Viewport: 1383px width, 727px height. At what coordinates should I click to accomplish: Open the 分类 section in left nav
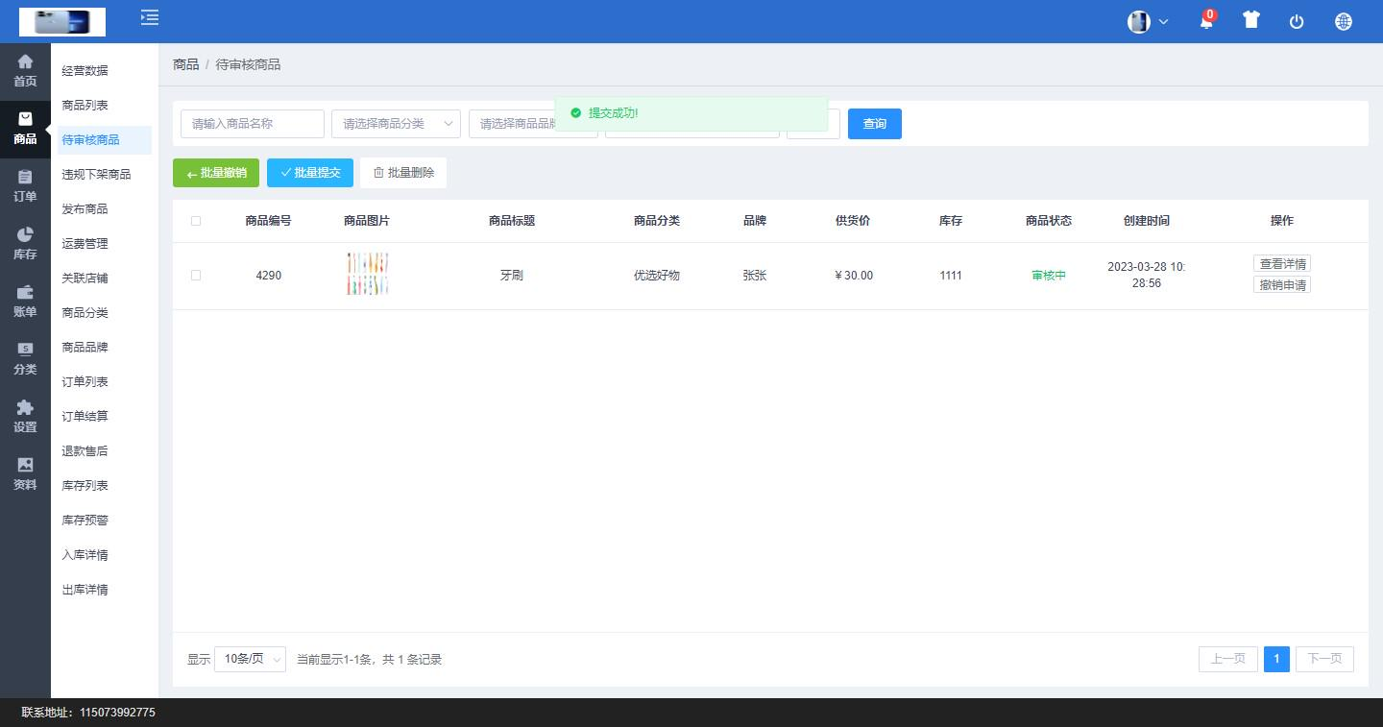25,359
